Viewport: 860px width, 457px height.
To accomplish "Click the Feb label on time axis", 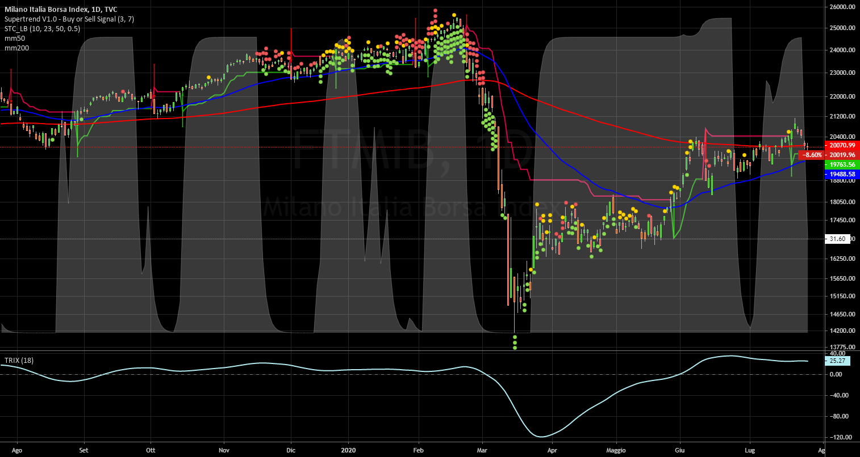I will tap(419, 449).
